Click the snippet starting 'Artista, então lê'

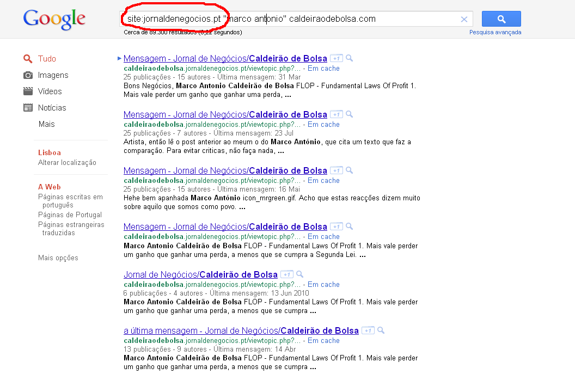[x=267, y=146]
